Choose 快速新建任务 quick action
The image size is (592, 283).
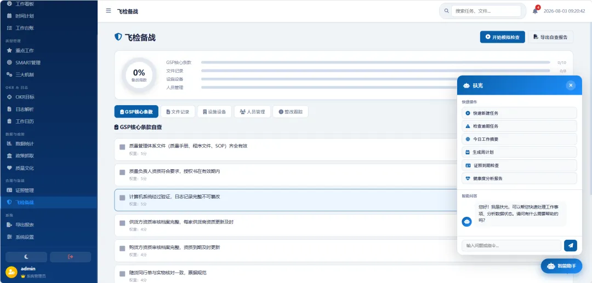pos(519,113)
